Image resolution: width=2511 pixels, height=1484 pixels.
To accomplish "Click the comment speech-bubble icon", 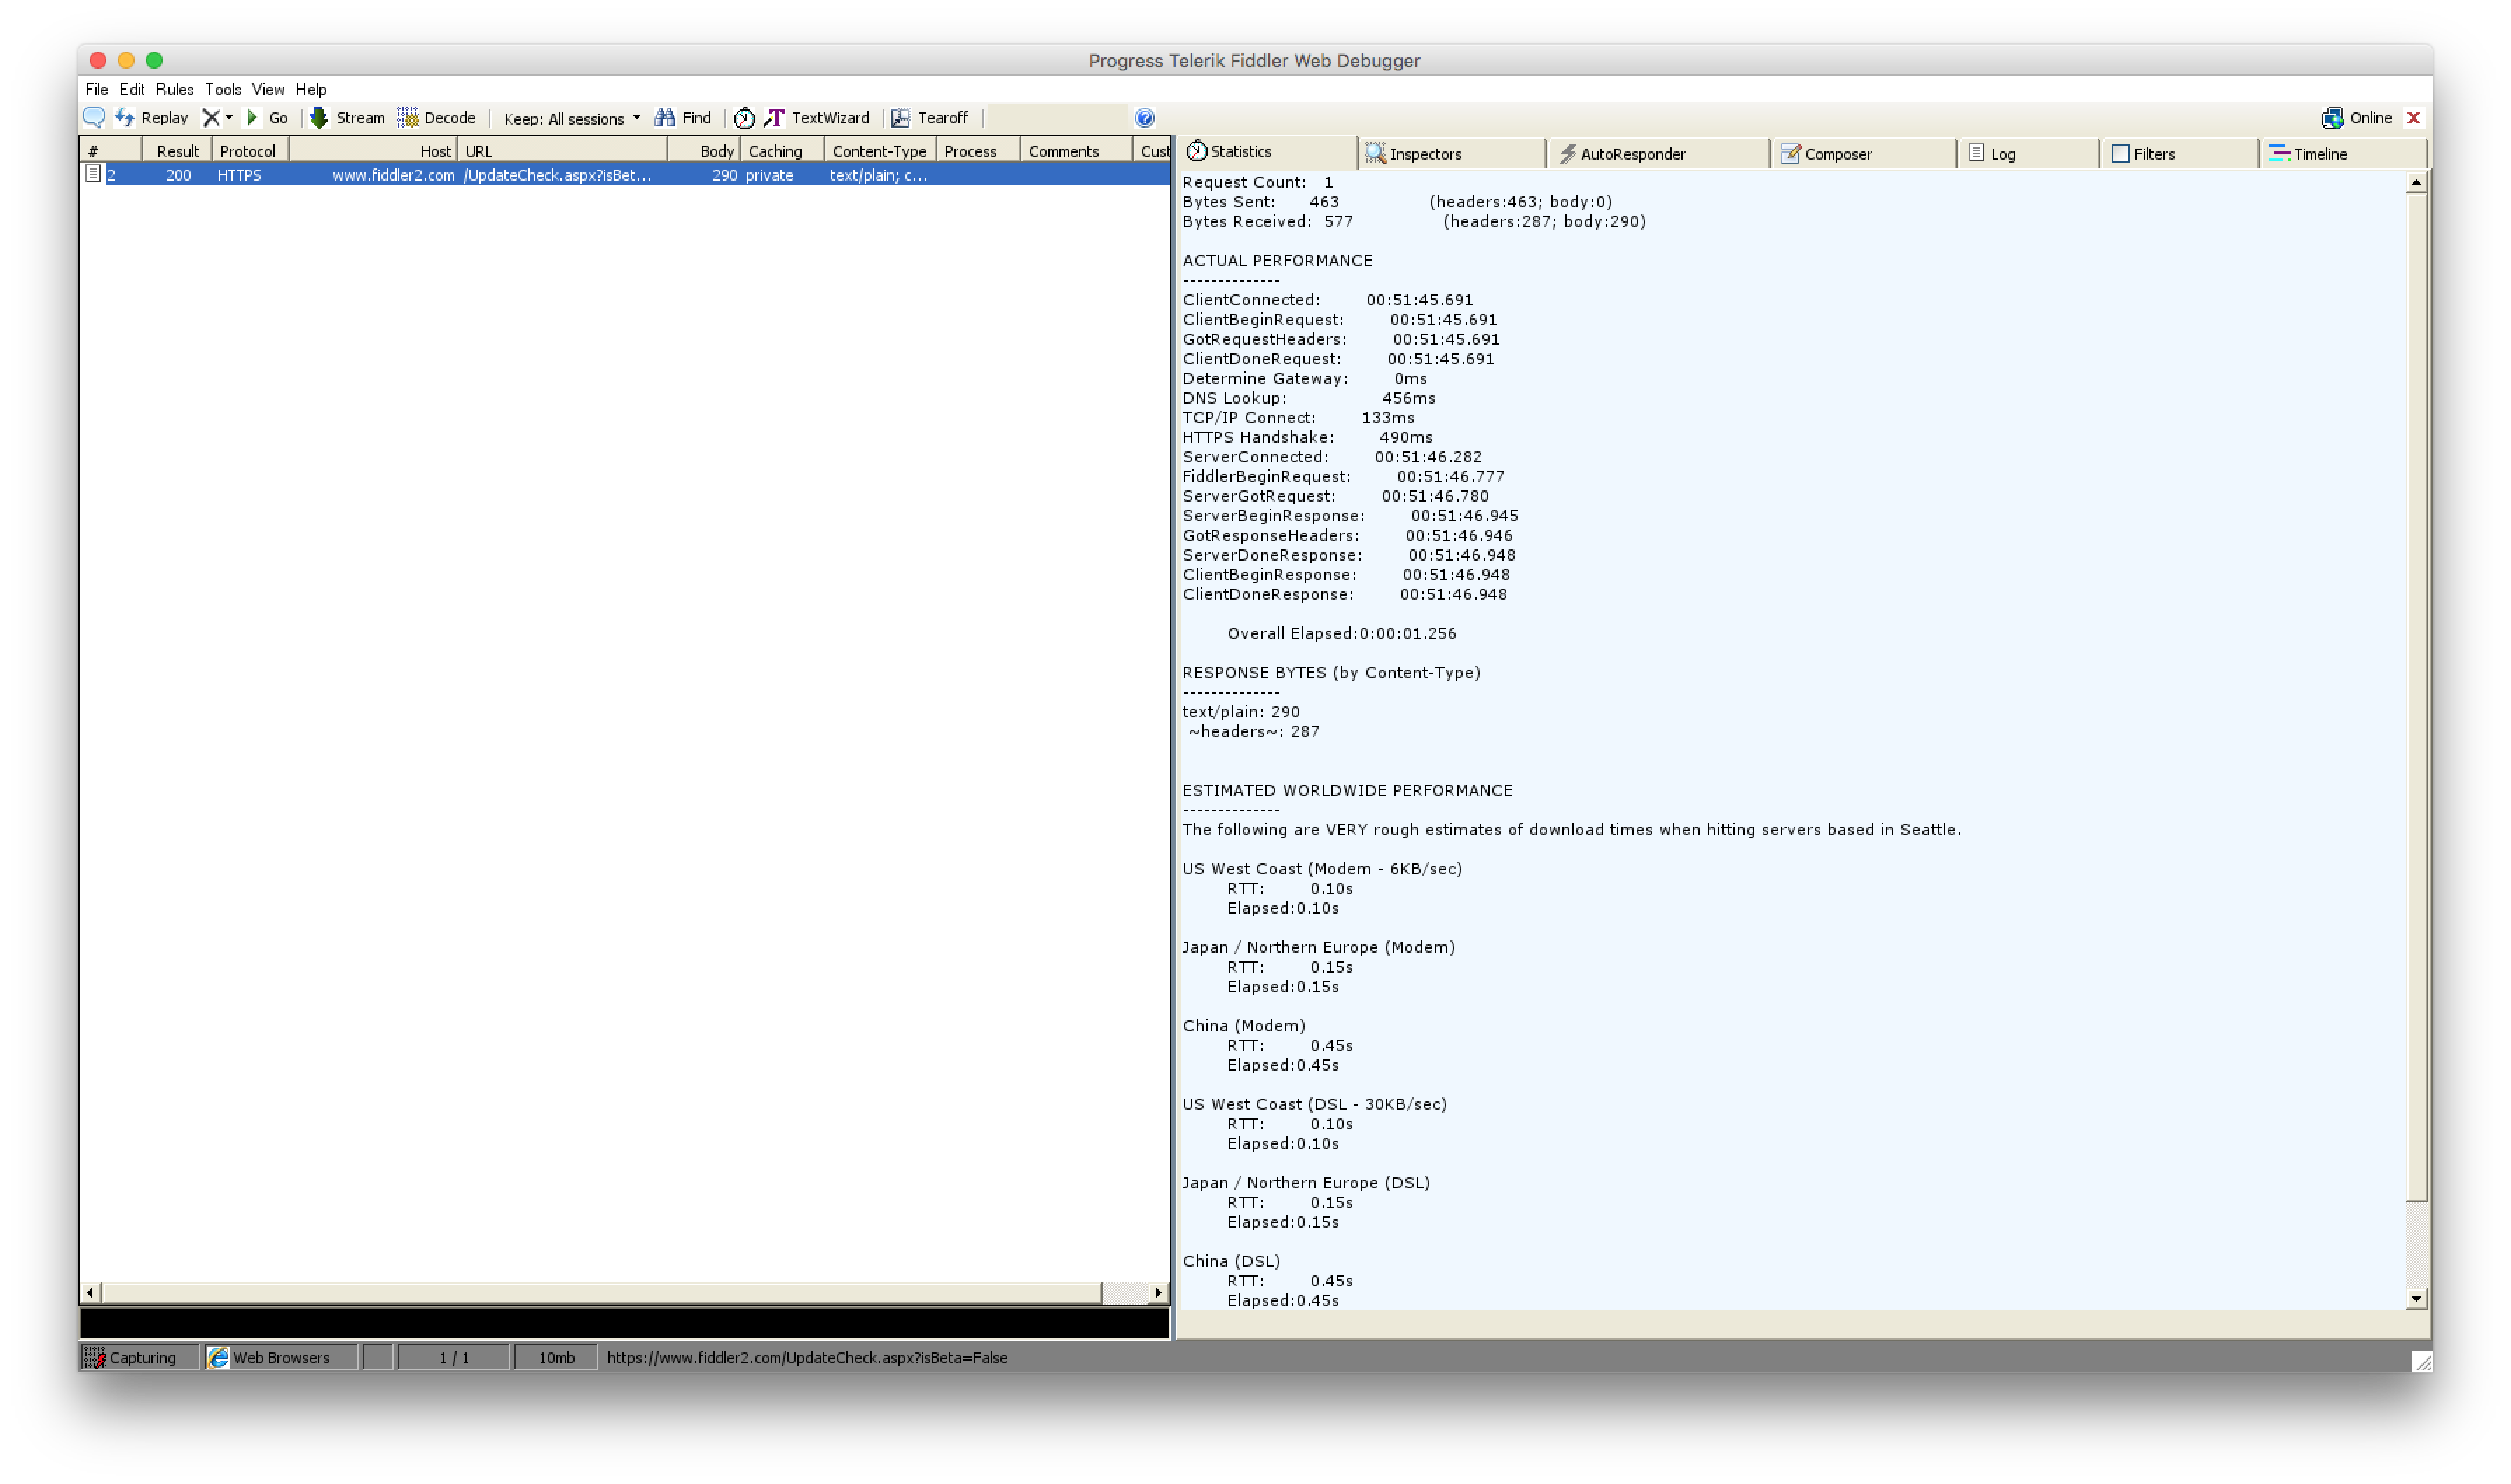I will click(x=94, y=117).
